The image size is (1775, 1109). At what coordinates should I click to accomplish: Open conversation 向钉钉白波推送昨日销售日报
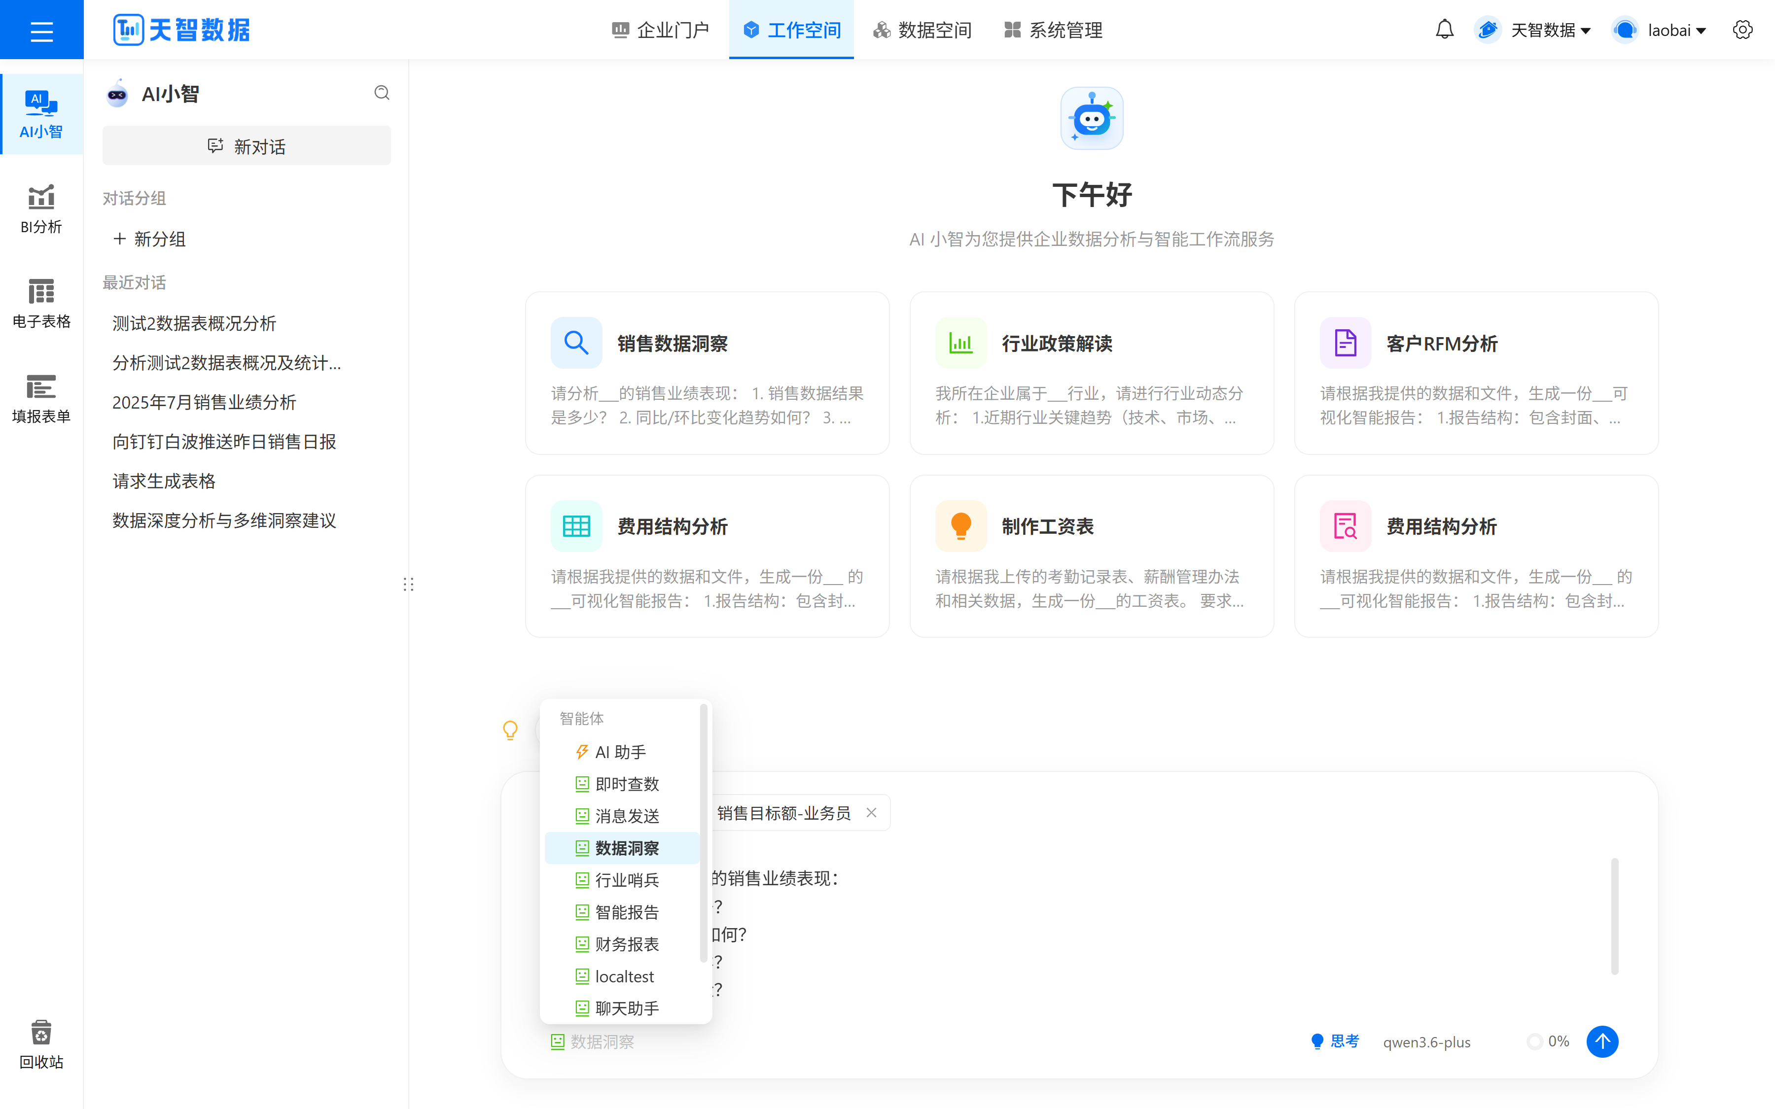click(x=224, y=442)
